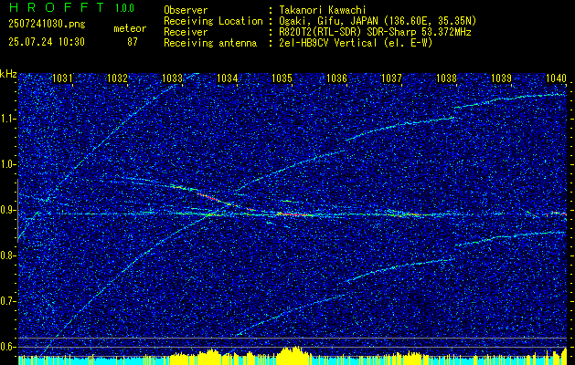
Task: Click the meteor count value 87
Action: [133, 42]
